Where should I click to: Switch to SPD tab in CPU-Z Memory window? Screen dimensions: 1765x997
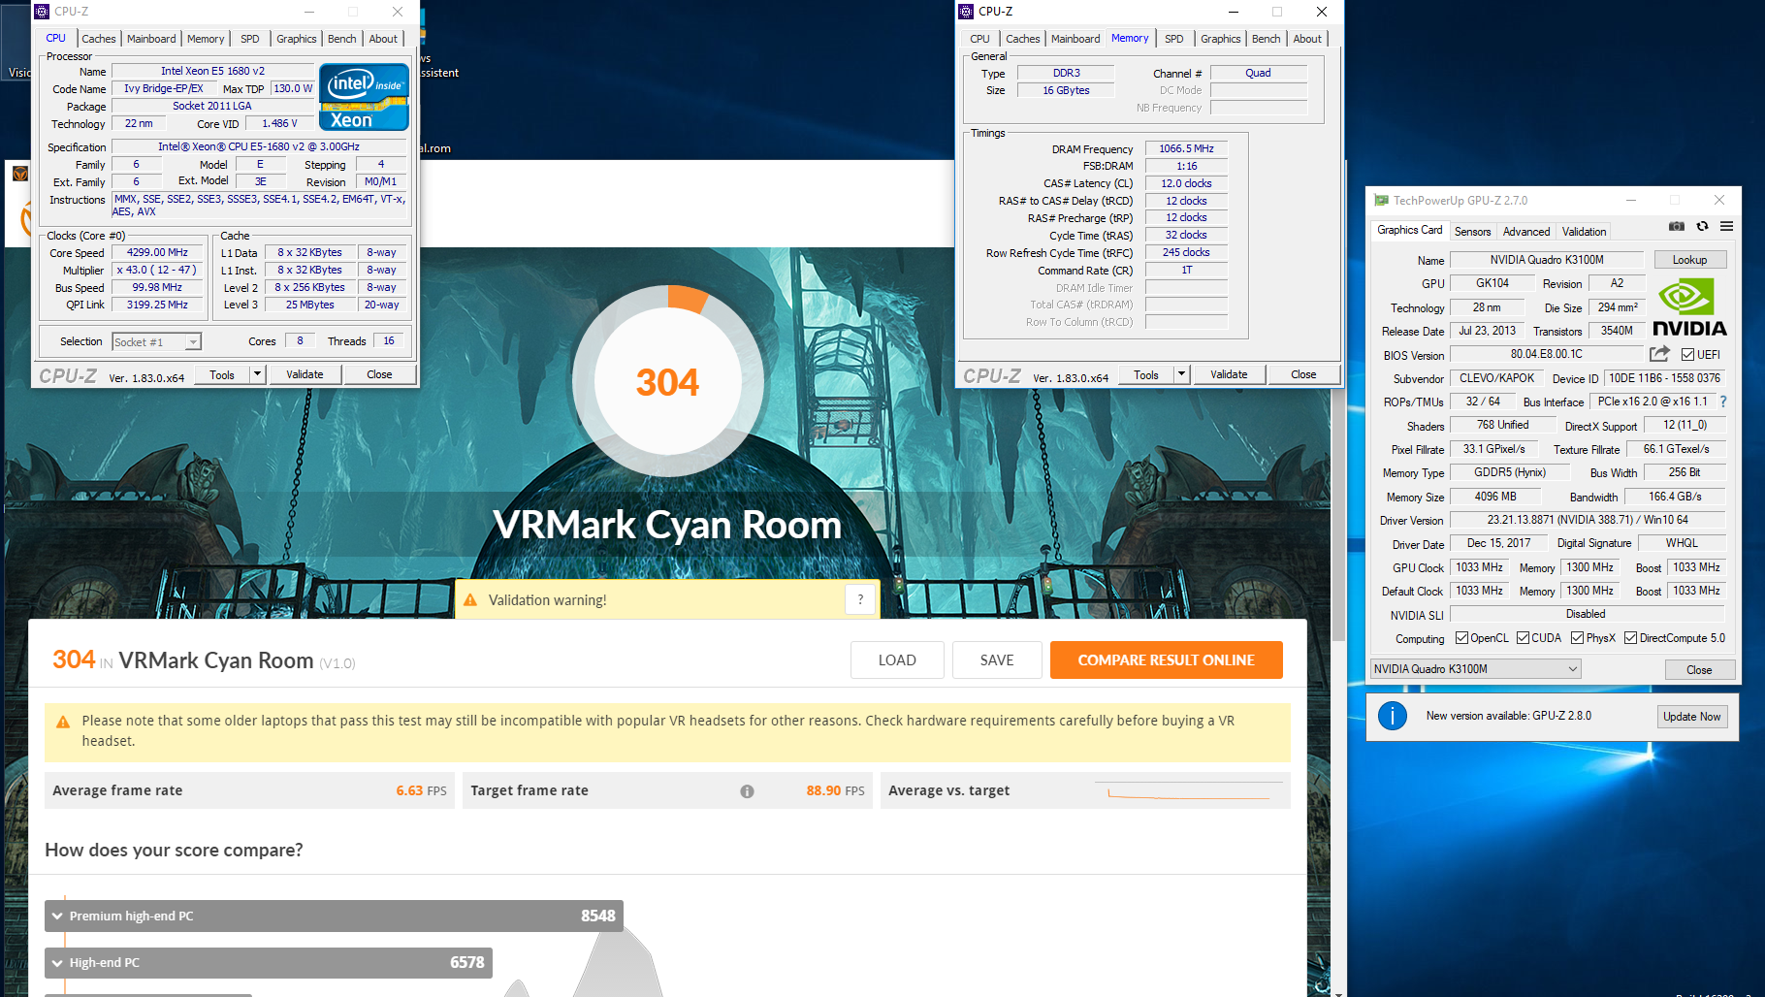[x=1173, y=39]
